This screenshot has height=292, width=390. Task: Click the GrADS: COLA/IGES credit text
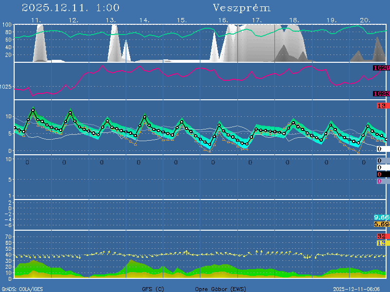22,289
